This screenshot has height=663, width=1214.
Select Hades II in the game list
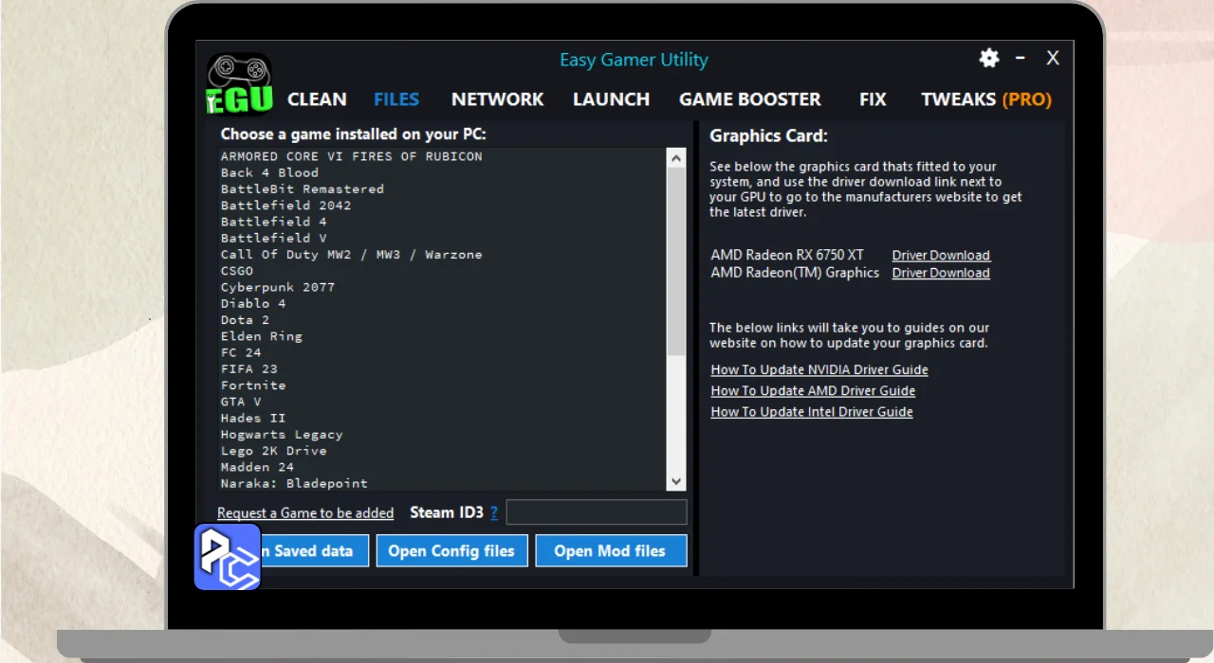coord(253,418)
